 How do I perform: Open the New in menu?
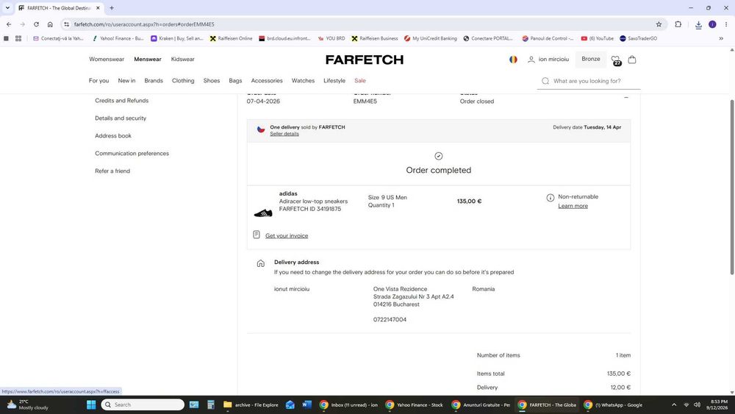(x=126, y=81)
